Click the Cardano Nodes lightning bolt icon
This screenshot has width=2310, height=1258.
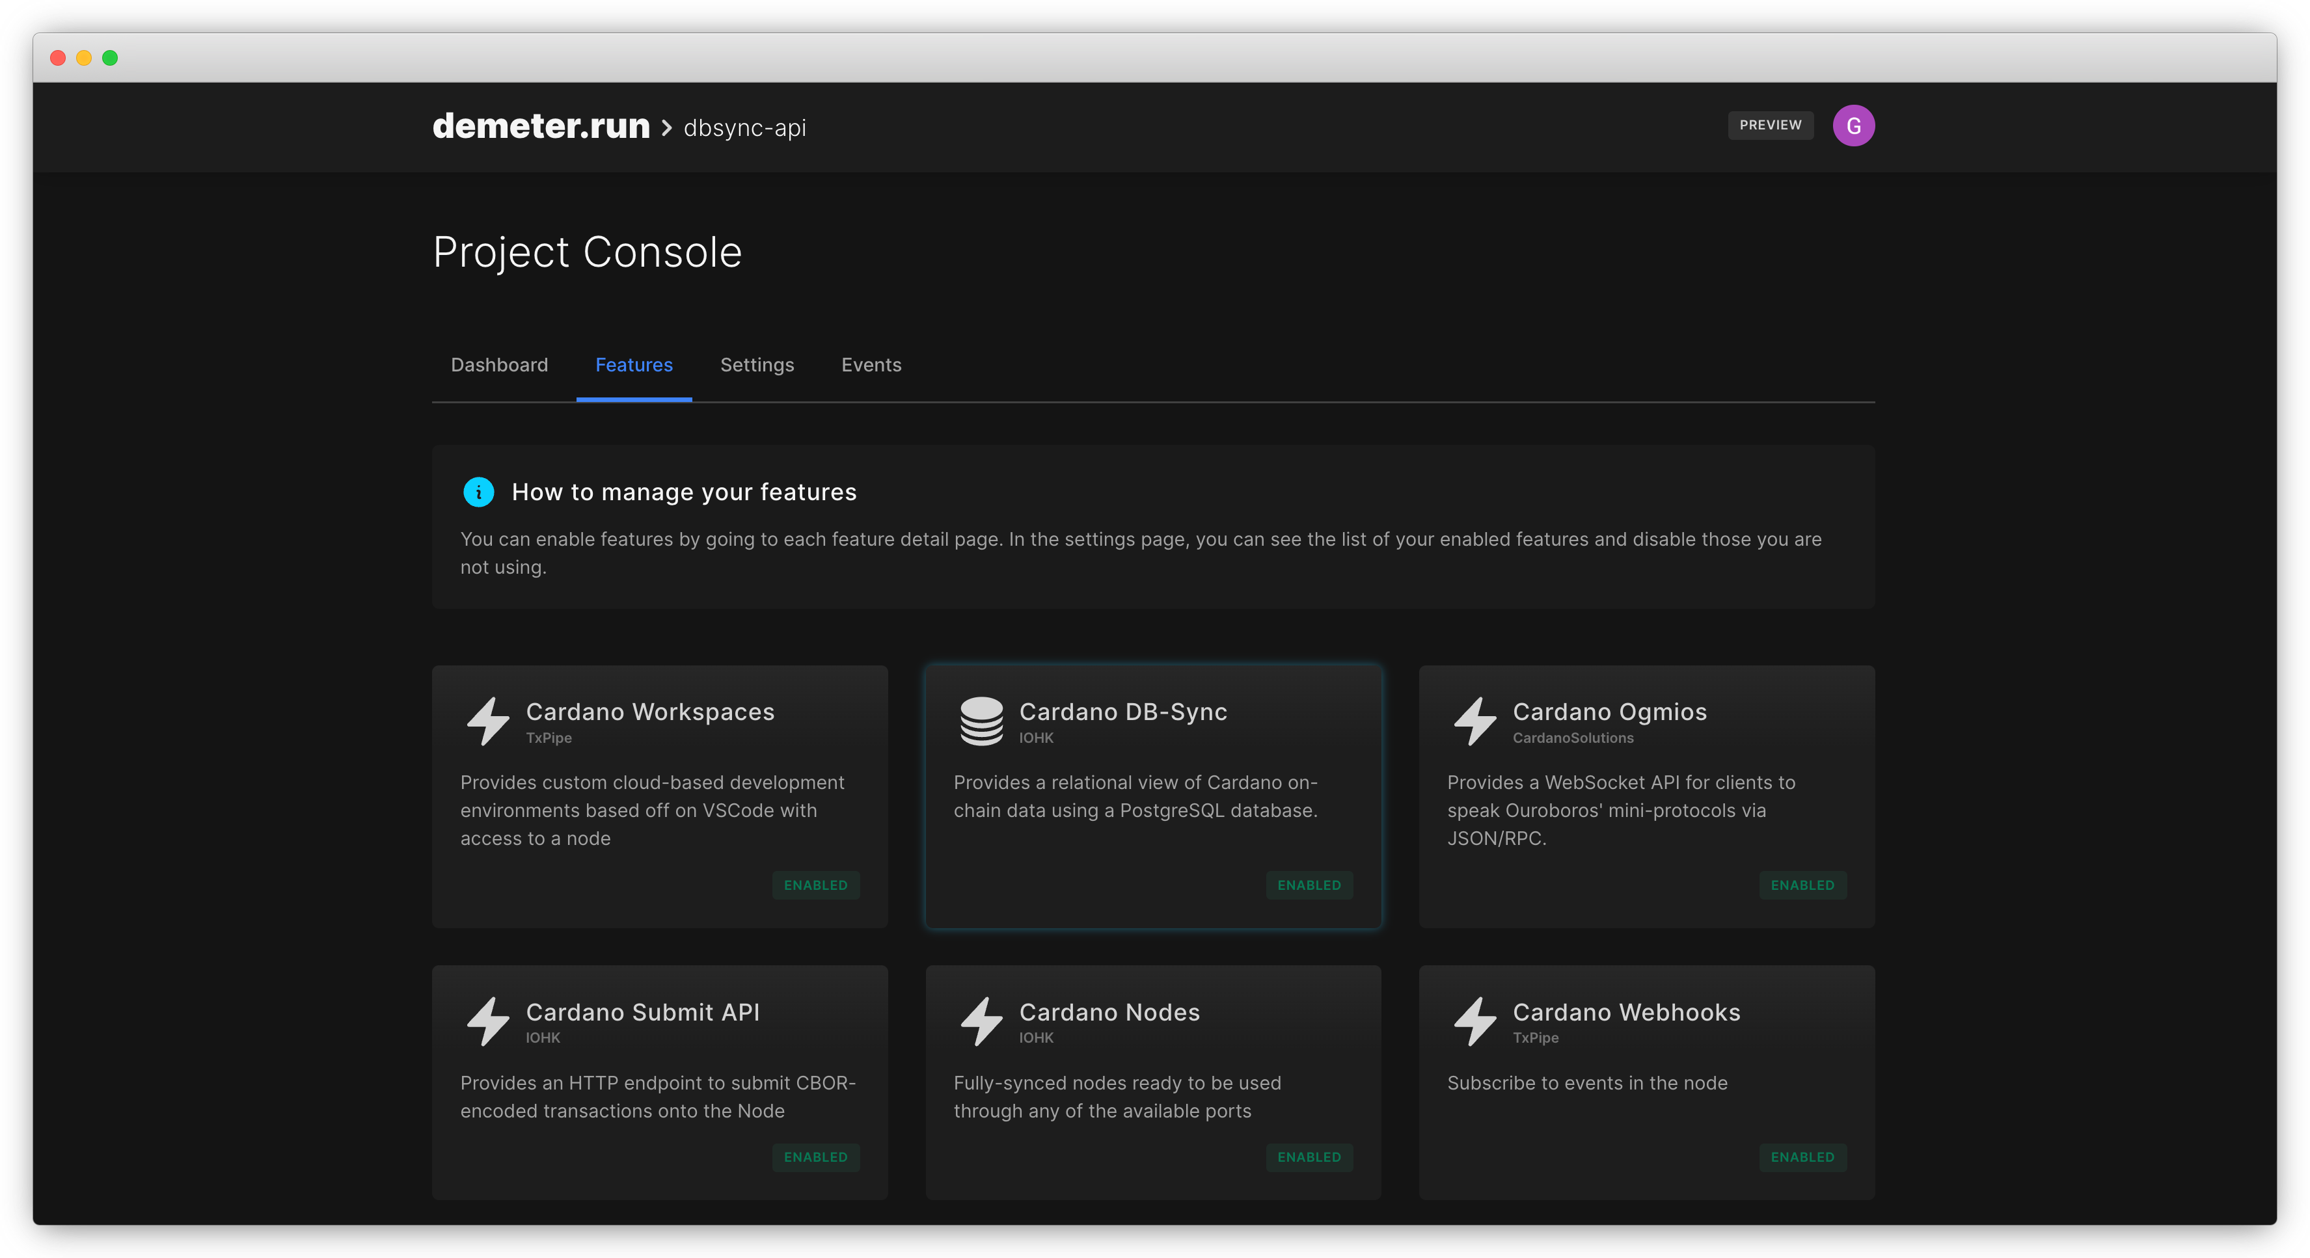981,1021
